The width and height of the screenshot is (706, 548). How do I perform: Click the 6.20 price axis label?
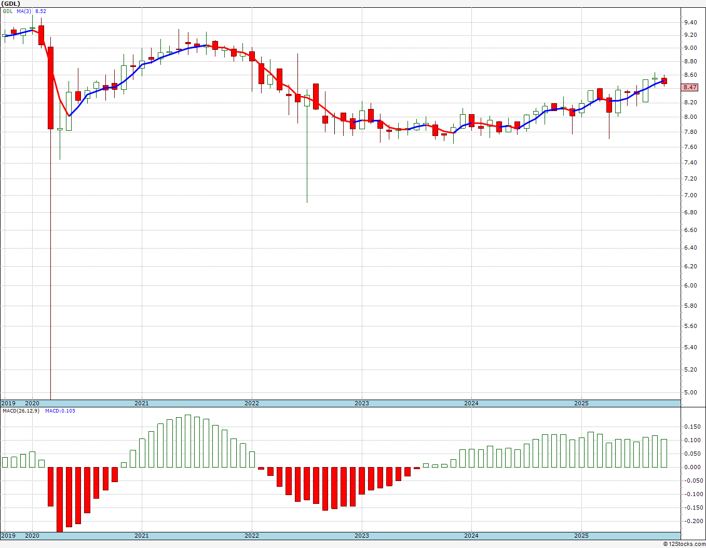point(690,266)
